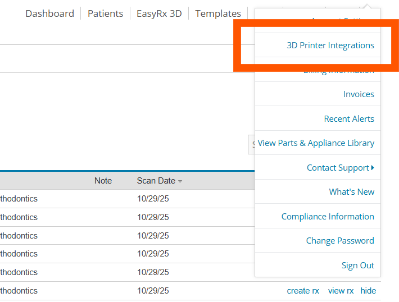The height and width of the screenshot is (302, 399).
Task: Choose Change Password from the menu
Action: click(339, 241)
